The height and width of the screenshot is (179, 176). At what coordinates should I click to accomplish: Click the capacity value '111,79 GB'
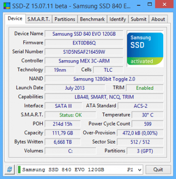[62, 133]
